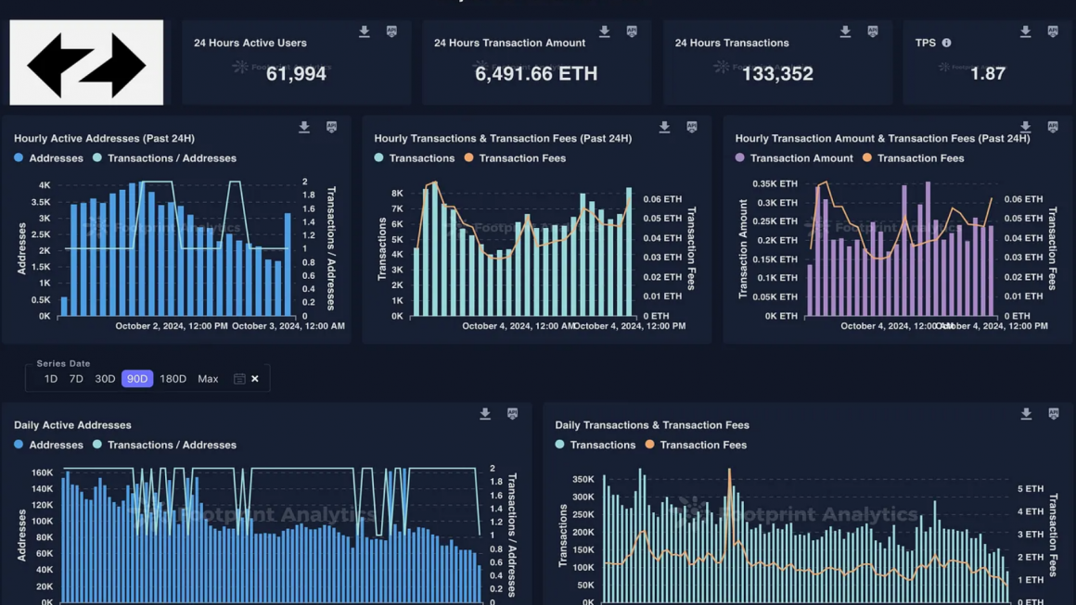Open API for 24 Hours Transactions card
Image resolution: width=1076 pixels, height=605 pixels.
click(x=873, y=32)
